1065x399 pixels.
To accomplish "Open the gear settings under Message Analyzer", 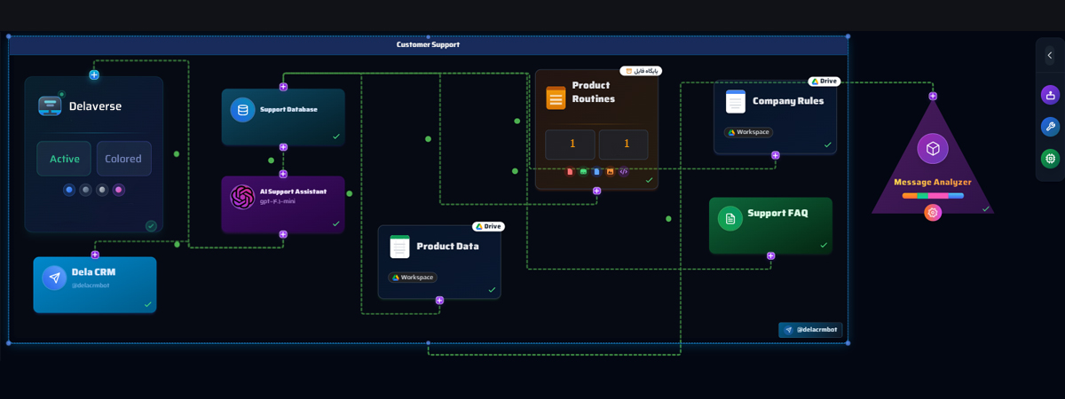I will tap(933, 213).
